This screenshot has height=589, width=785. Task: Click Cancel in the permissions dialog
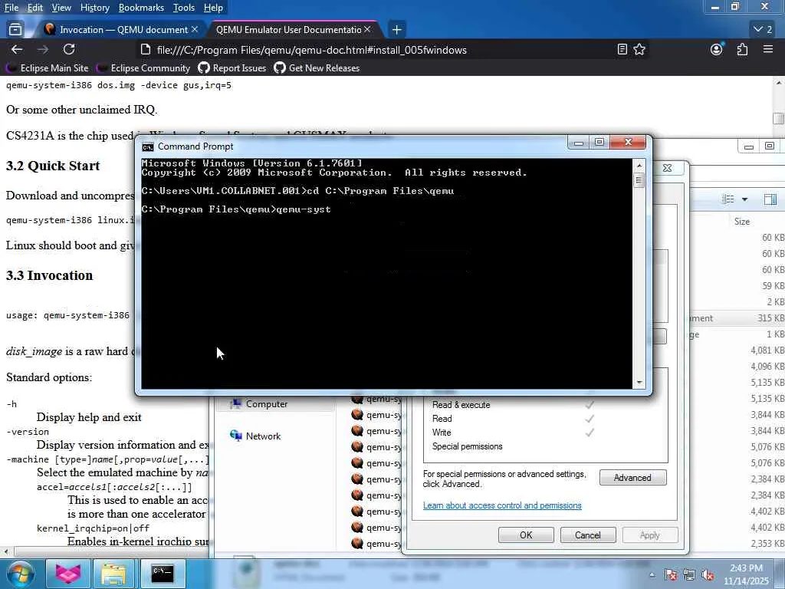[588, 535]
